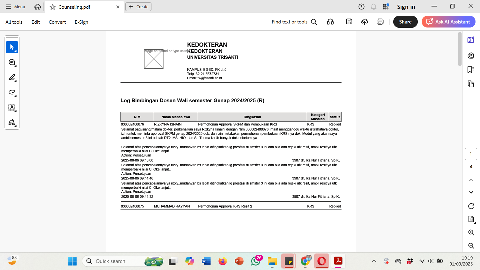Viewport: 480px width, 270px height.
Task: Open the All tools menu
Action: (x=14, y=22)
